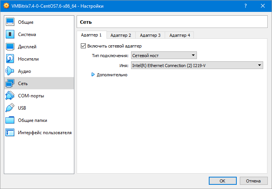Disable the 'Включить сетевой адаптер' checkbox
The width and height of the screenshot is (272, 189).
pyautogui.click(x=84, y=46)
